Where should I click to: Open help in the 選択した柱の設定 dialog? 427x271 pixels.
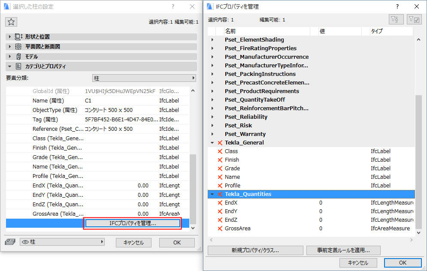pyautogui.click(x=173, y=6)
